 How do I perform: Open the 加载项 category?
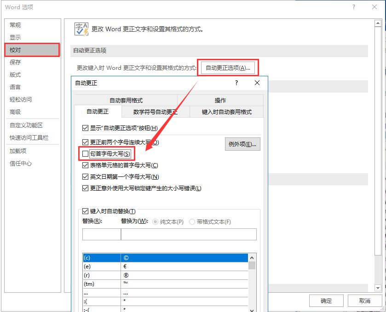[x=18, y=151]
